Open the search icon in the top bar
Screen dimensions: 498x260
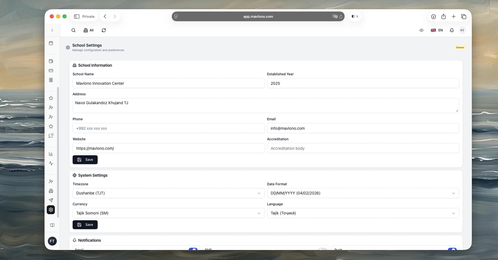coord(73,30)
